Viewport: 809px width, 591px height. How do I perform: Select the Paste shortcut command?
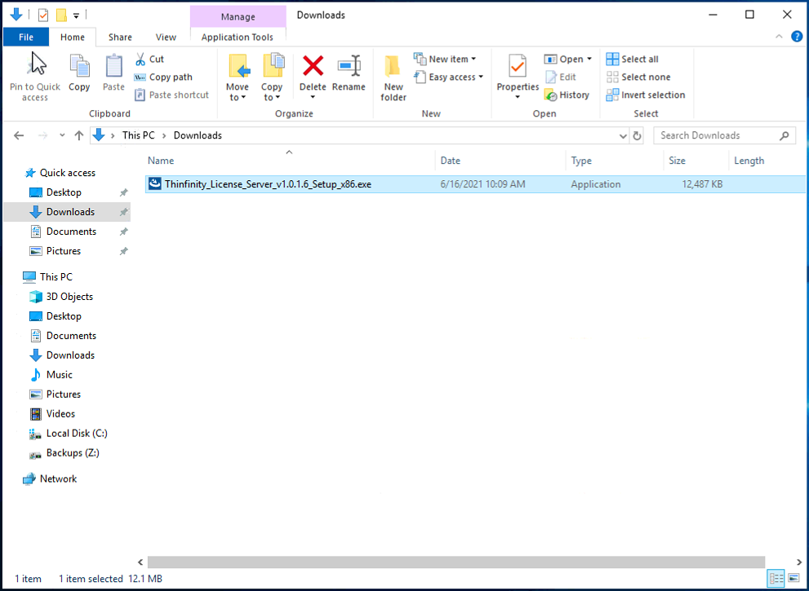(172, 95)
